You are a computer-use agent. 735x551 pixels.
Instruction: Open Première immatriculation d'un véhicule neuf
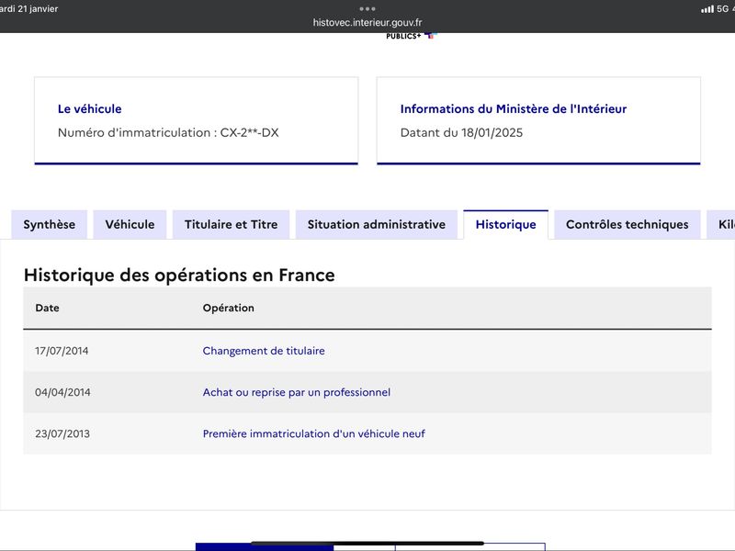coord(313,433)
